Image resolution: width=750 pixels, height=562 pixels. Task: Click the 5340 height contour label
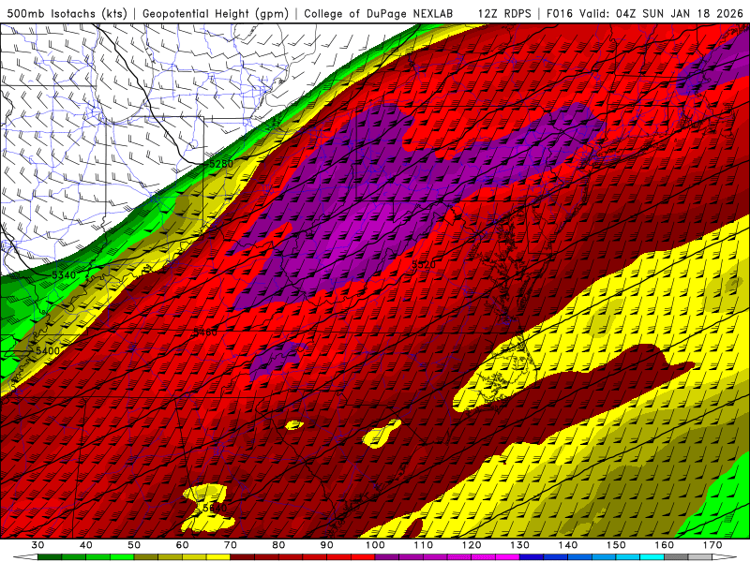pyautogui.click(x=64, y=274)
